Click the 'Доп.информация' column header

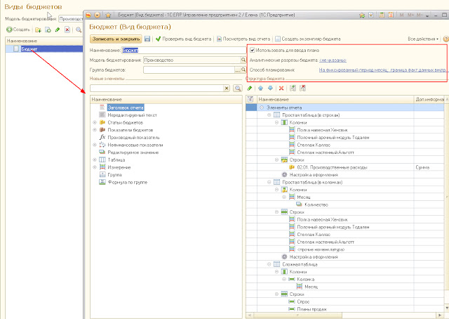click(x=429, y=99)
